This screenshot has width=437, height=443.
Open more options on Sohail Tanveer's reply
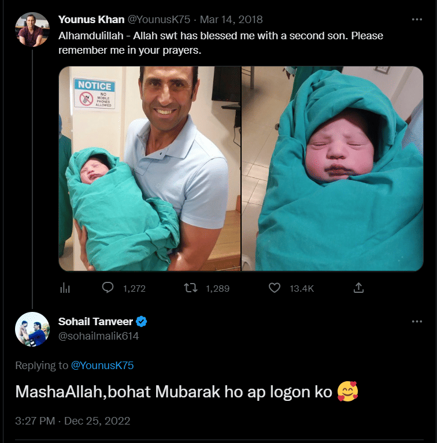coord(417,321)
